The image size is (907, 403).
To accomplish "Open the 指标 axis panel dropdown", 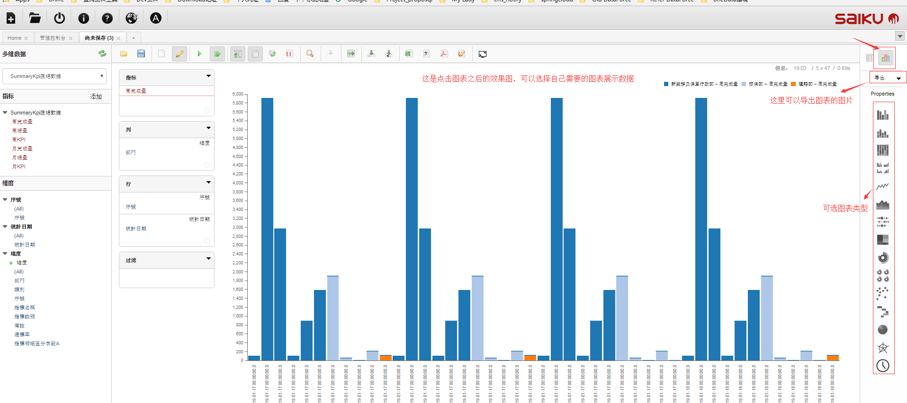I will click(208, 76).
